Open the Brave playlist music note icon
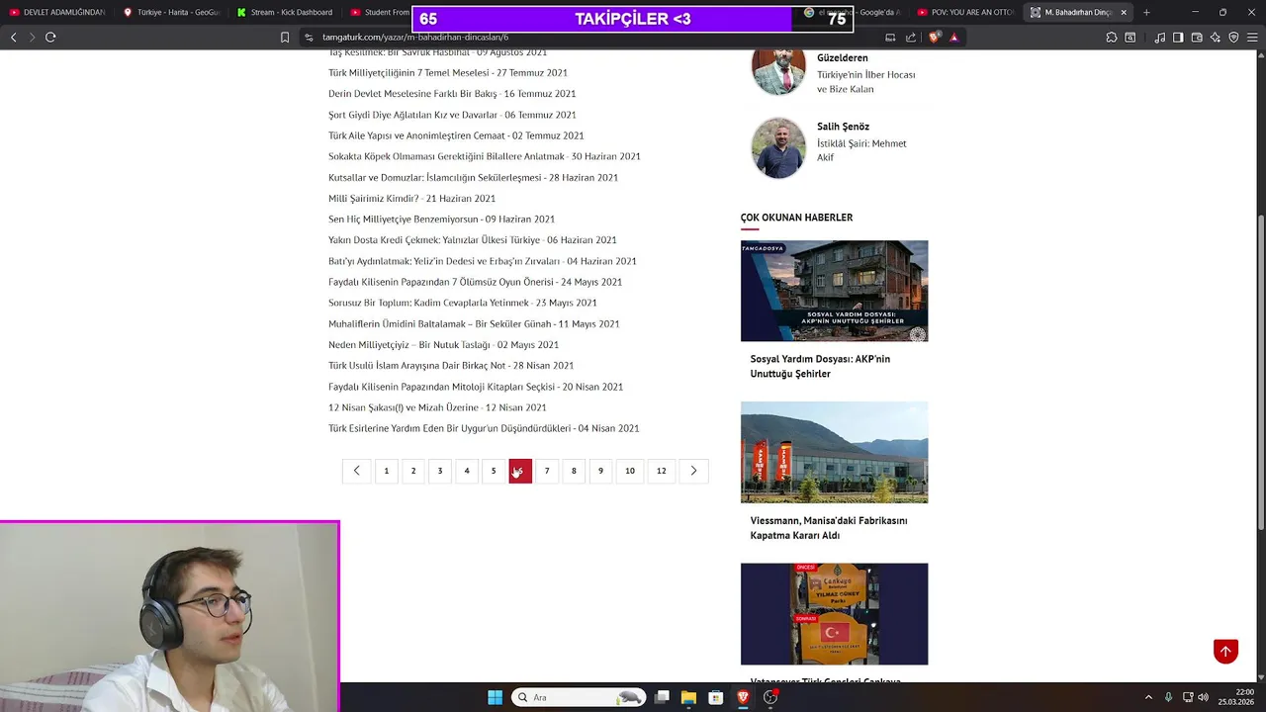1266x712 pixels. (1159, 37)
